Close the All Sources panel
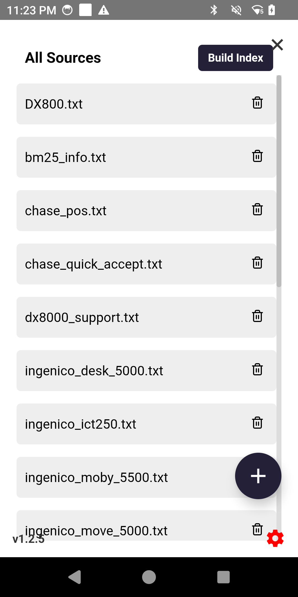 [x=277, y=44]
